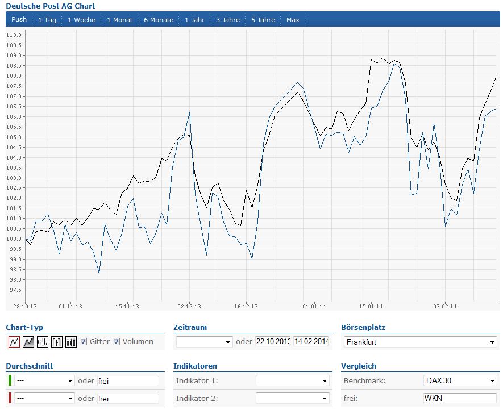This screenshot has height=410, width=503.
Task: Open the Börsenplatz Frankfurt dropdown
Action: click(420, 342)
